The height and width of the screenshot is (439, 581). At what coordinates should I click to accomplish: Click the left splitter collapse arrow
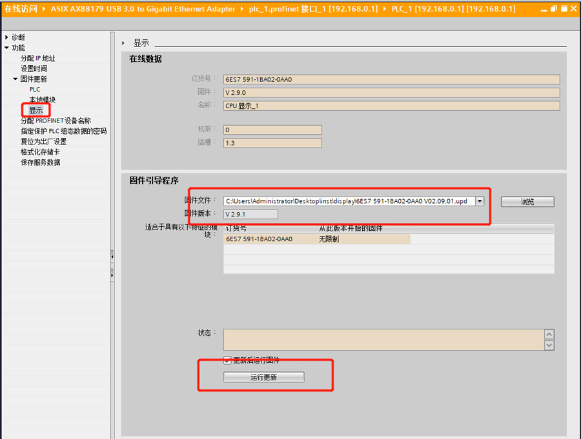pyautogui.click(x=112, y=257)
